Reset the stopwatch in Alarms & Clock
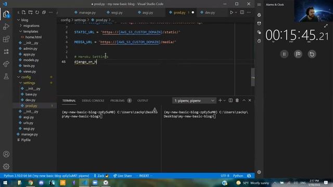The image size is (333, 187). click(x=312, y=54)
